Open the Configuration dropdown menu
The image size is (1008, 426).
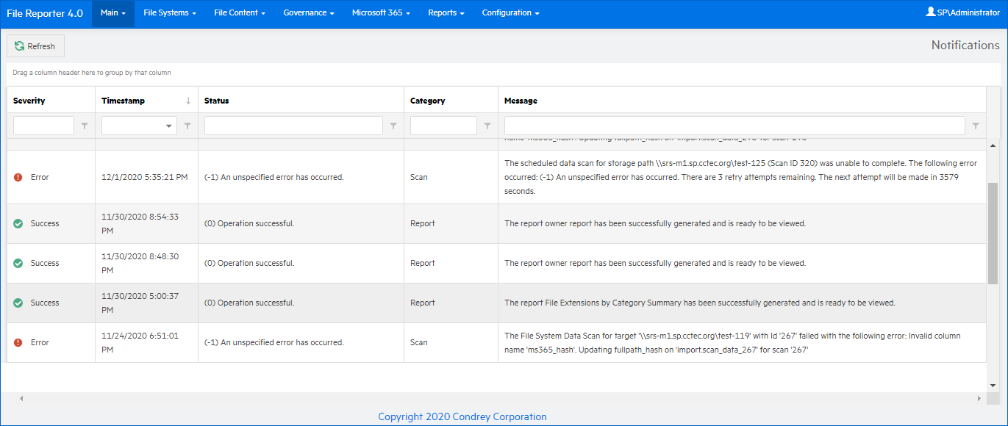pyautogui.click(x=510, y=13)
